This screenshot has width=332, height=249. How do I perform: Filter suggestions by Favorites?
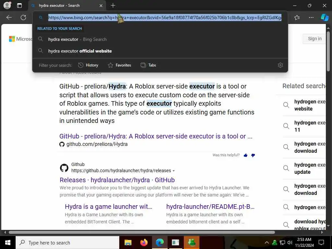(119, 65)
